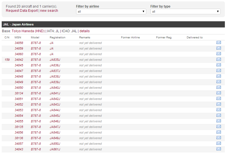
Task: Open registration JA840J link
Action: pyautogui.click(x=55, y=88)
